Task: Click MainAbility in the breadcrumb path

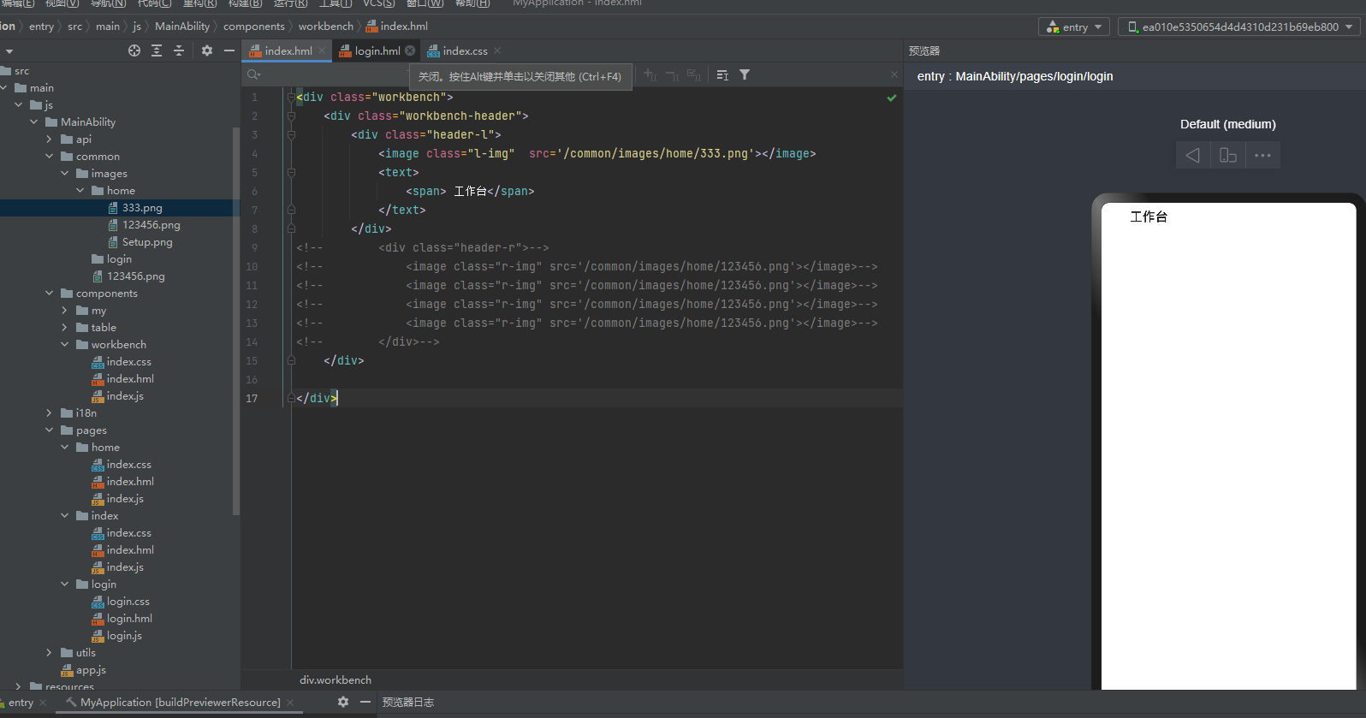Action: point(182,27)
